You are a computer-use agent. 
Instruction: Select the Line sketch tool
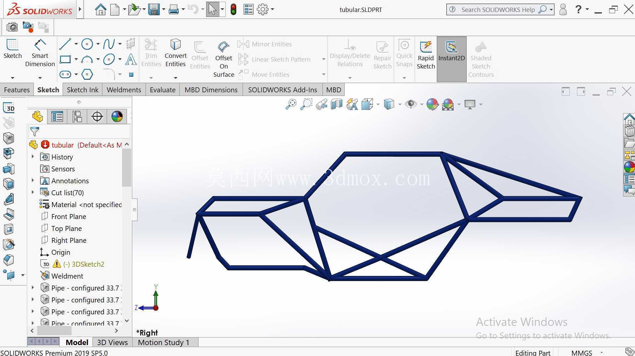click(65, 44)
